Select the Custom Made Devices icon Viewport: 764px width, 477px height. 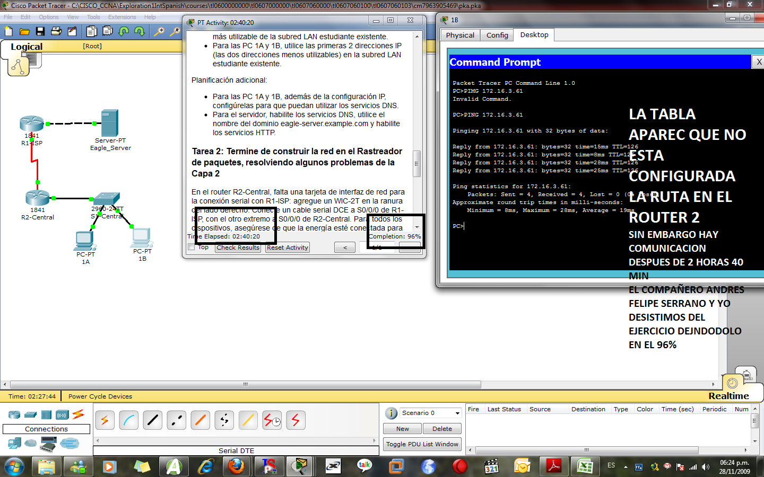coord(48,443)
